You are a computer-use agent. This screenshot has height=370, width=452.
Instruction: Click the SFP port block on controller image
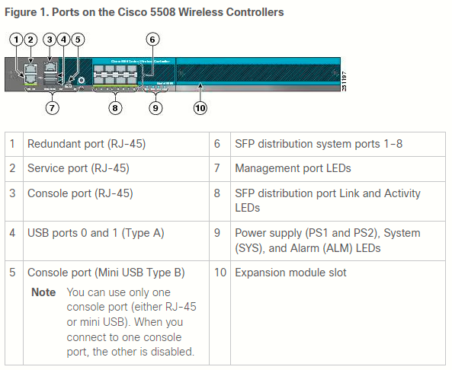click(116, 75)
